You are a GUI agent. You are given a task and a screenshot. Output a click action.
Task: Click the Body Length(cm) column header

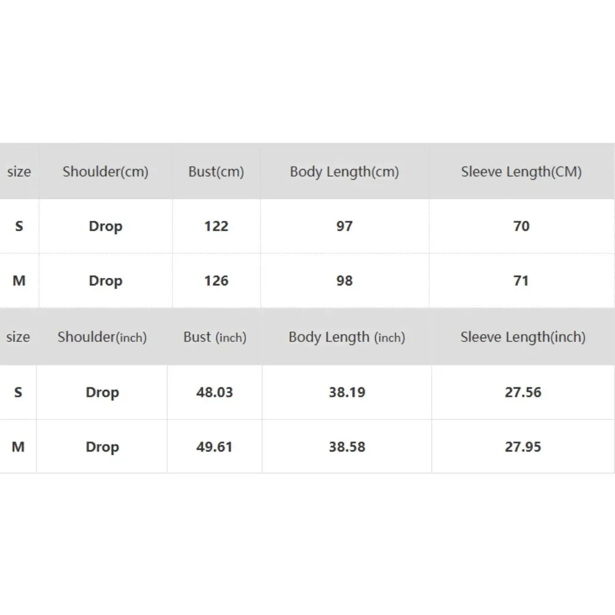click(x=344, y=172)
